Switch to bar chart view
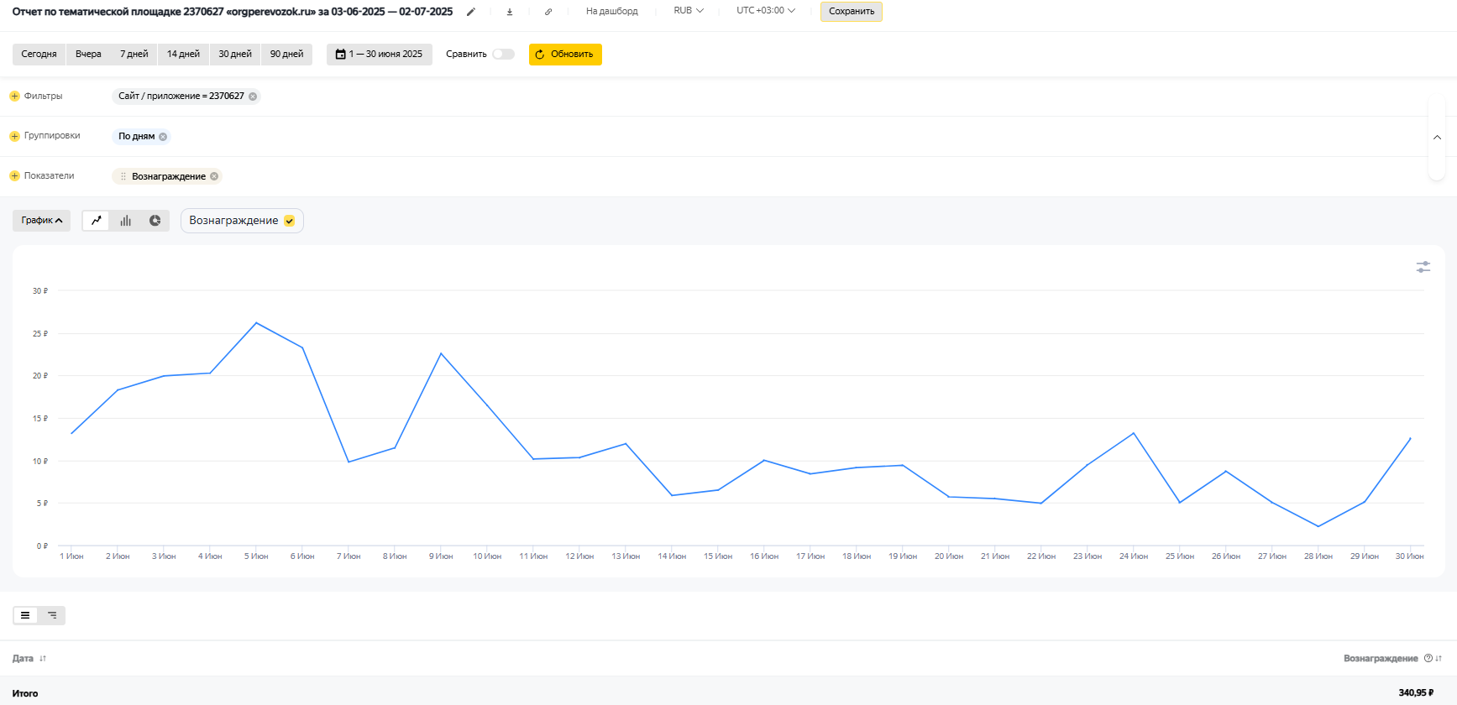Screen dimensions: 1457x705 [126, 221]
